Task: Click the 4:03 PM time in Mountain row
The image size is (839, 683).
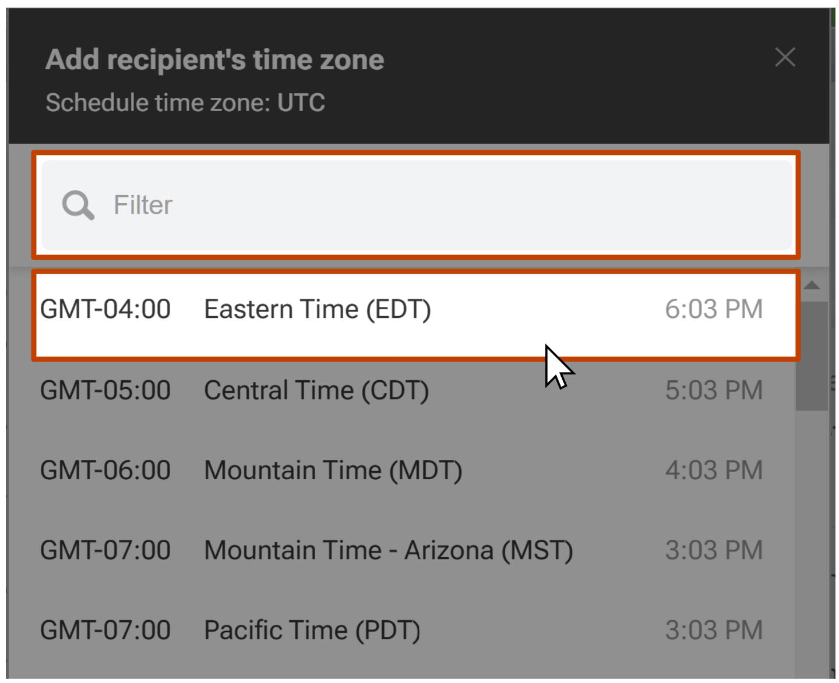Action: (x=714, y=470)
